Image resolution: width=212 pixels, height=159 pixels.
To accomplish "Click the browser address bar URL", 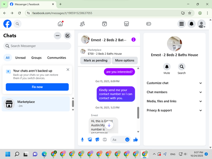I will tap(62, 13).
